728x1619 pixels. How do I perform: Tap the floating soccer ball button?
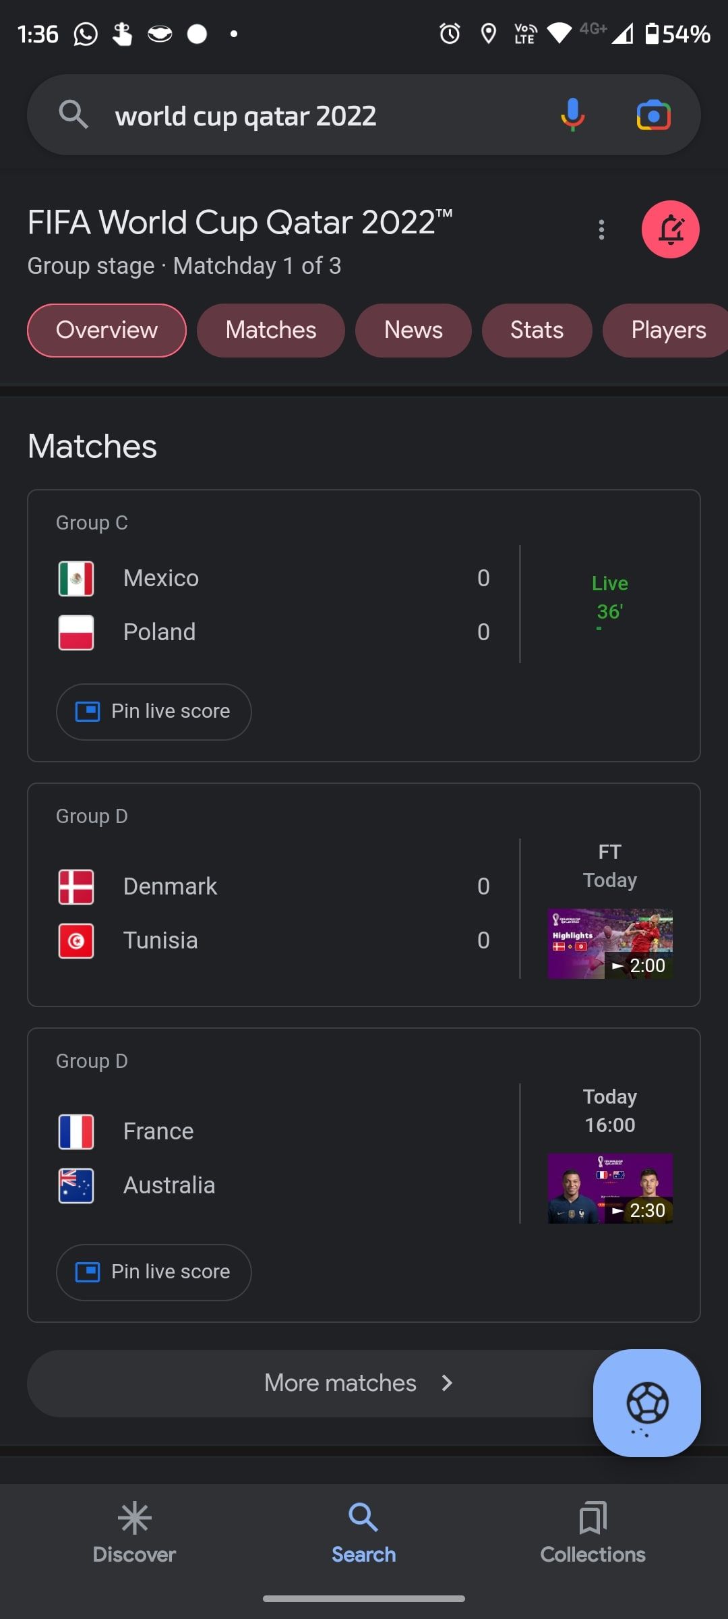pos(646,1402)
